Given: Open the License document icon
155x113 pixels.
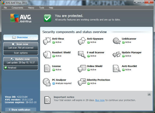Looking at the screenshot, I should click(47, 68).
